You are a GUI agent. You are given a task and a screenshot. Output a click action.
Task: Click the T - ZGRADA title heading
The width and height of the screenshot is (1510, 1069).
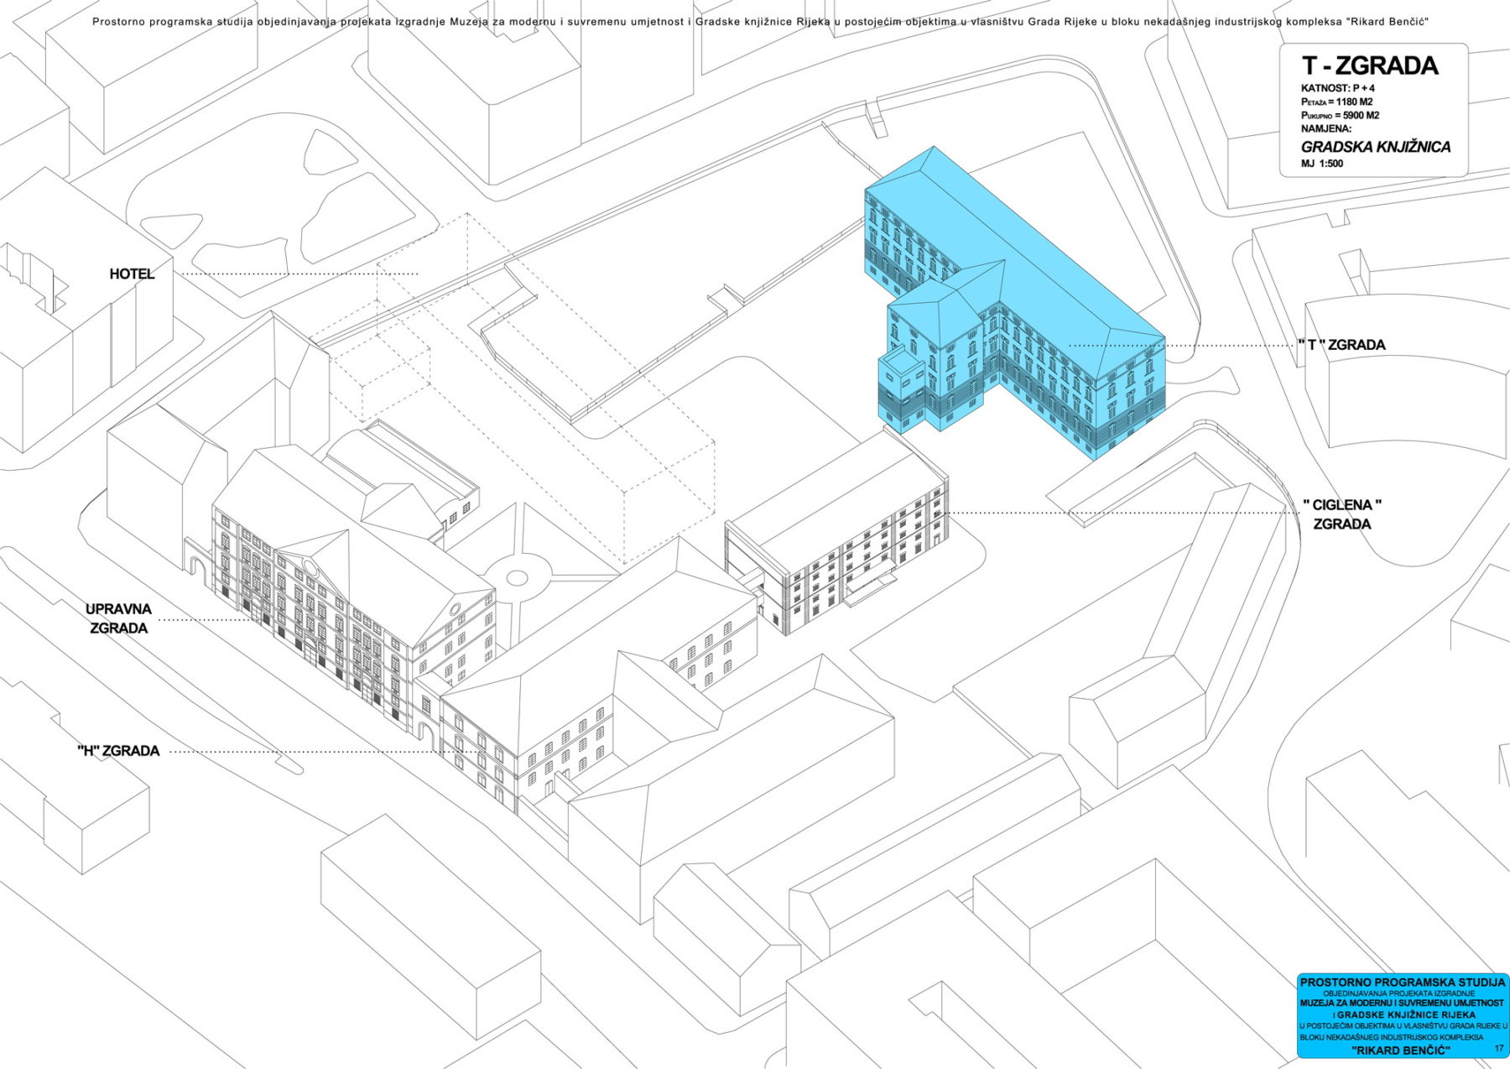pos(1369,65)
